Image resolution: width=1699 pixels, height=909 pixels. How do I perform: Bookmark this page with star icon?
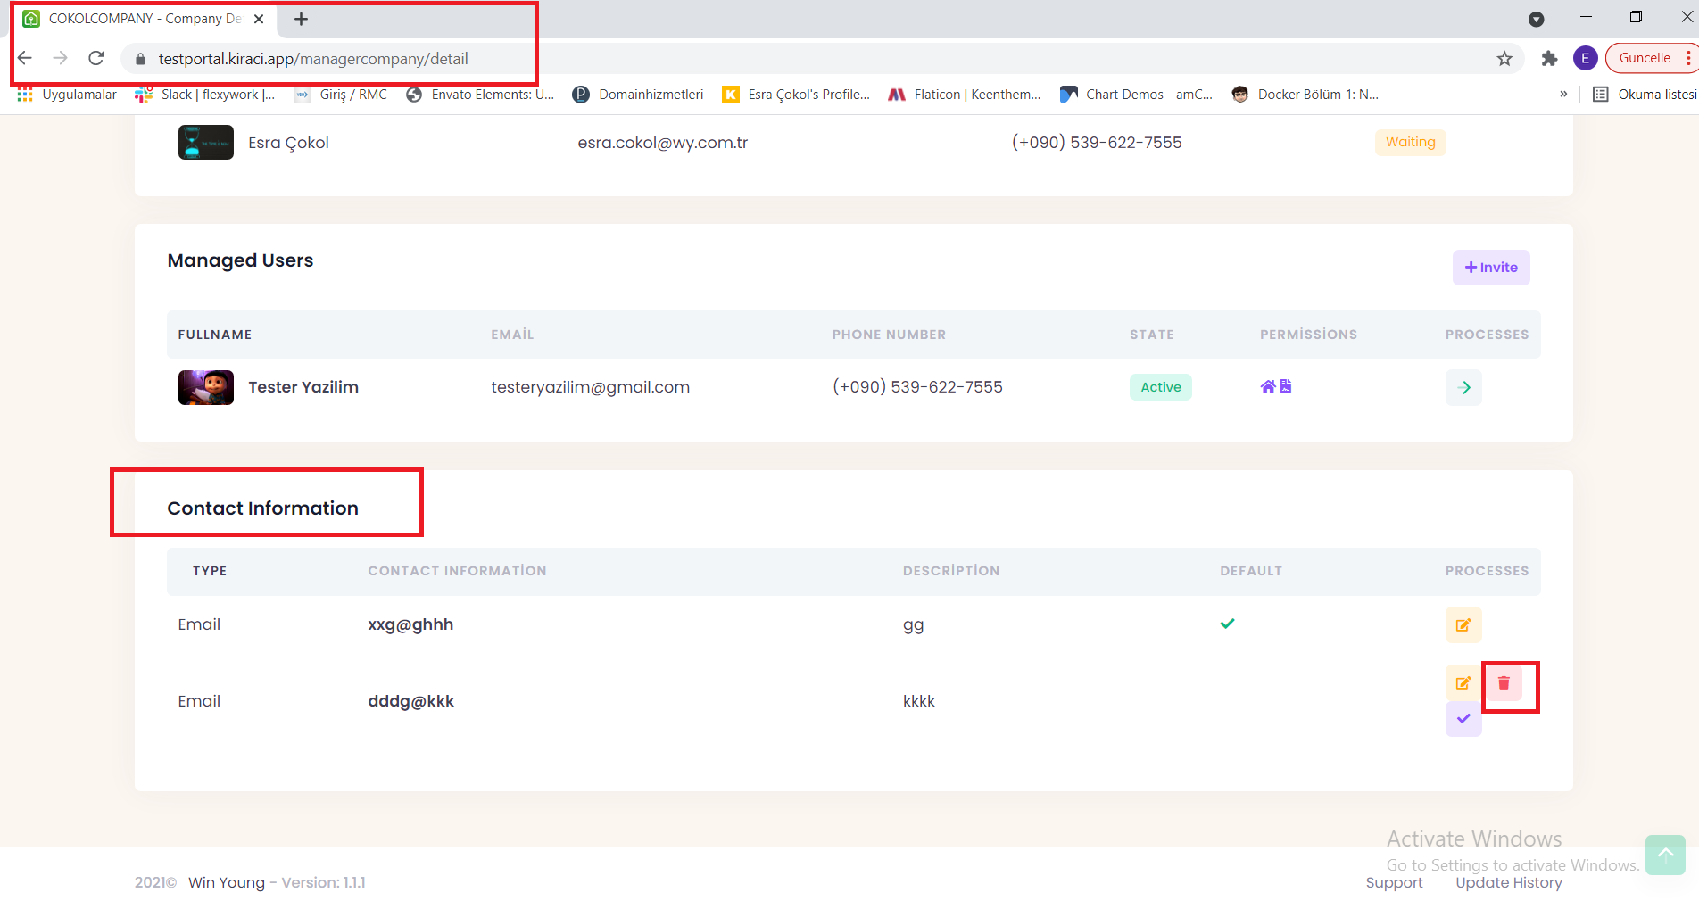pyautogui.click(x=1504, y=59)
